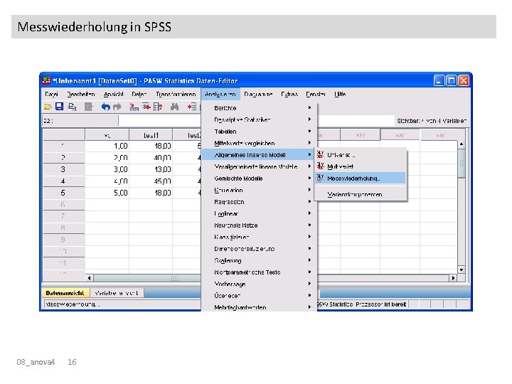The image size is (512, 384).
Task: Open the Fenster menu
Action: pos(316,94)
